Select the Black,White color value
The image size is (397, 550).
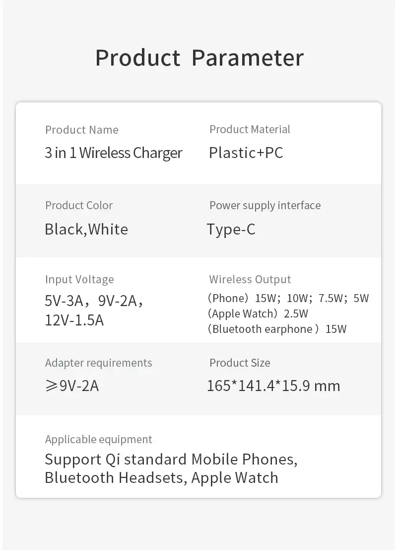(86, 230)
